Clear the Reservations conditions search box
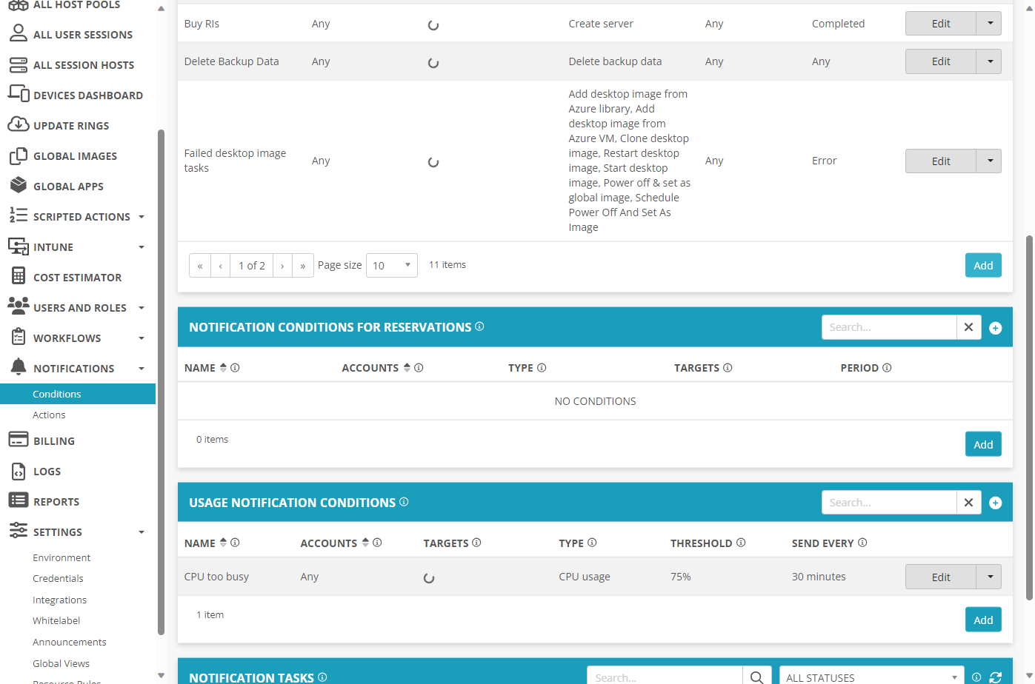Viewport: 1035px width, 684px height. tap(968, 327)
